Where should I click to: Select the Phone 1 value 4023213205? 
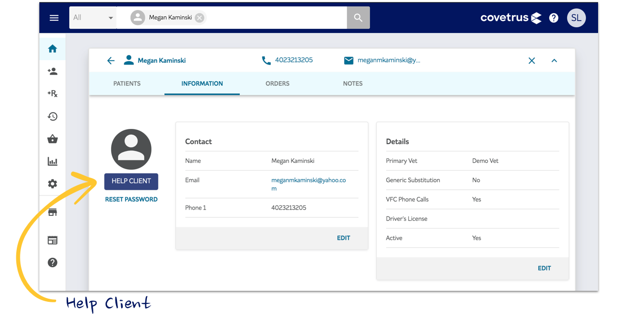pyautogui.click(x=289, y=208)
